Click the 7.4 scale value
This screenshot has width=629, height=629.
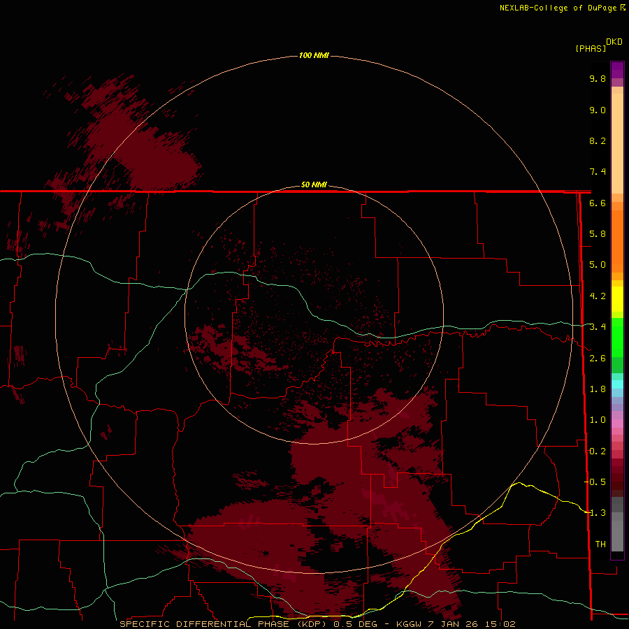point(598,172)
